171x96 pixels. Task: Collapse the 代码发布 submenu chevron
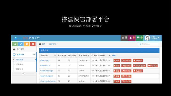point(34,54)
